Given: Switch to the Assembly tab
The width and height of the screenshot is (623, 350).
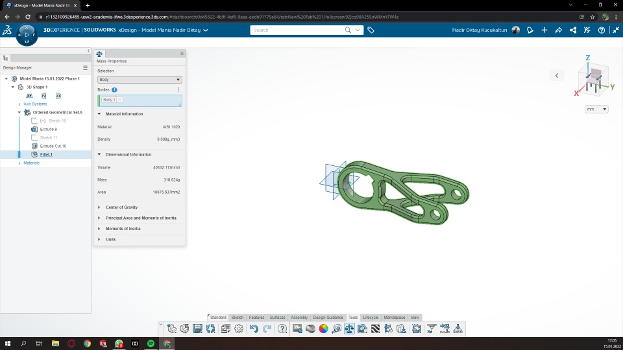Looking at the screenshot, I should pos(299,318).
